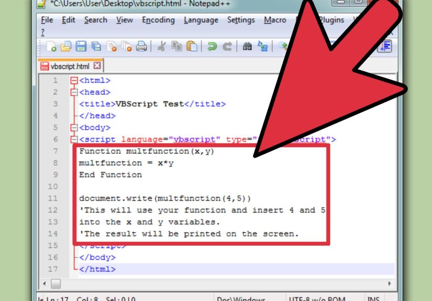This screenshot has height=301, width=432.
Task: Click the horizontal scrollbar left arrow
Action: pyautogui.click(x=45, y=284)
